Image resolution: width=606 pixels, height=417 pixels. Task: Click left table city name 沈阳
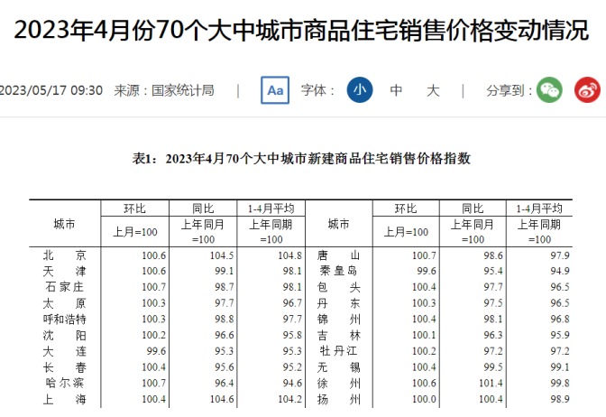pos(65,335)
